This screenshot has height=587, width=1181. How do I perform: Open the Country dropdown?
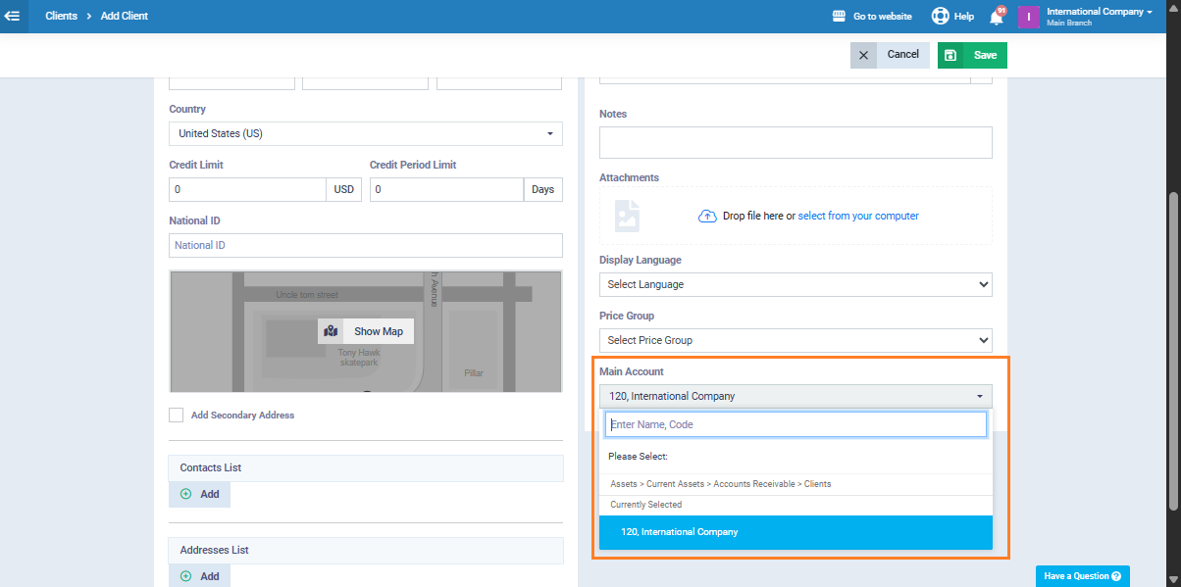(x=365, y=133)
